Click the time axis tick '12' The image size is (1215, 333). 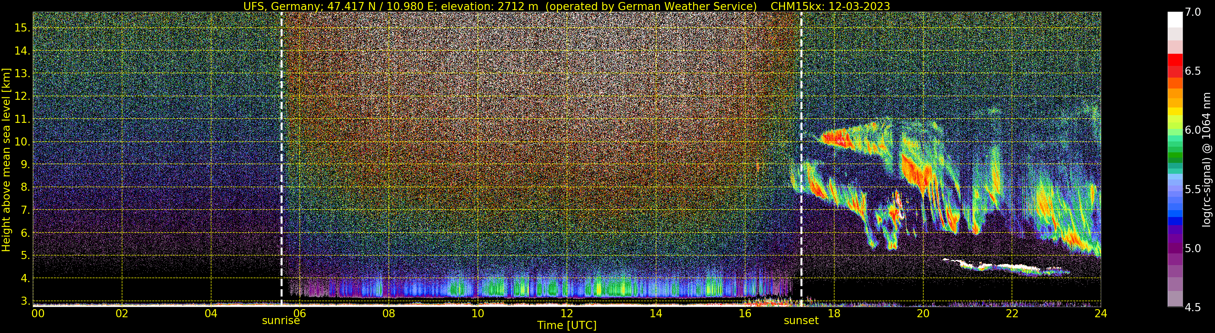click(567, 314)
